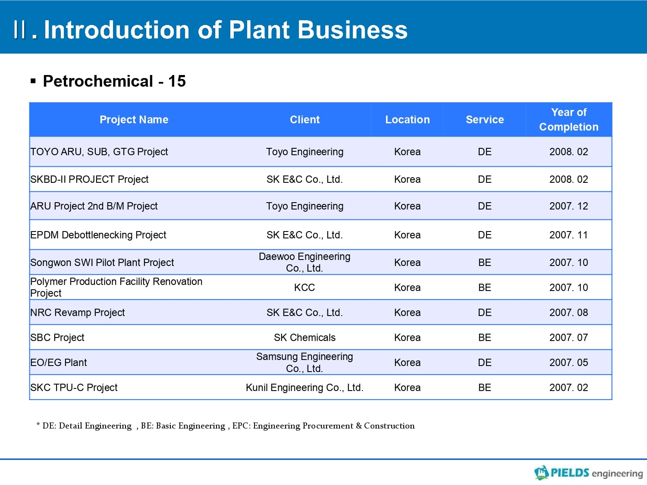Click SK E&C Co., Ltd. in NRC Revamp row
Image resolution: width=647 pixels, height=485 pixels.
click(305, 313)
